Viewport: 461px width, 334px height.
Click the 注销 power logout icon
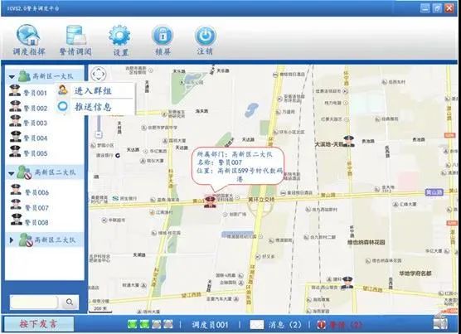[206, 36]
